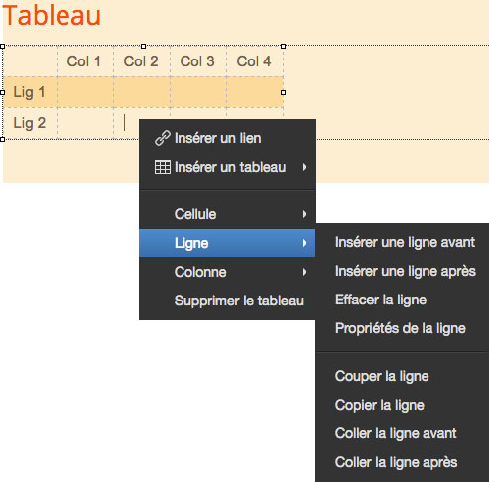The height and width of the screenshot is (482, 489).
Task: Select Insérer une ligne après
Action: pyautogui.click(x=406, y=271)
